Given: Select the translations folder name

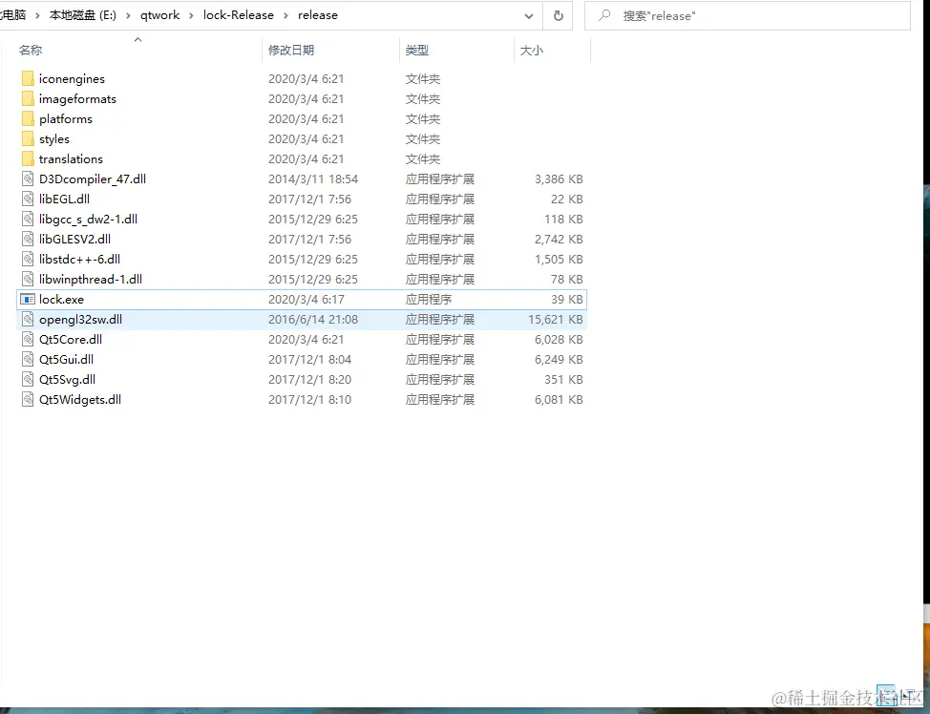Looking at the screenshot, I should click(72, 158).
